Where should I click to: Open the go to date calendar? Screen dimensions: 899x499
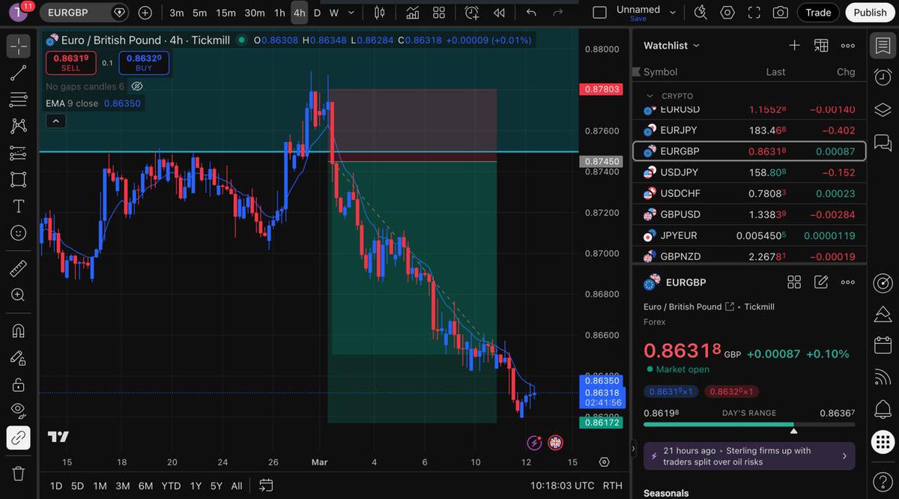point(266,486)
